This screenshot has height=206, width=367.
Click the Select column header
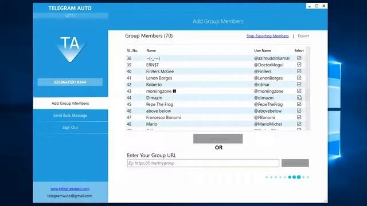(x=299, y=50)
